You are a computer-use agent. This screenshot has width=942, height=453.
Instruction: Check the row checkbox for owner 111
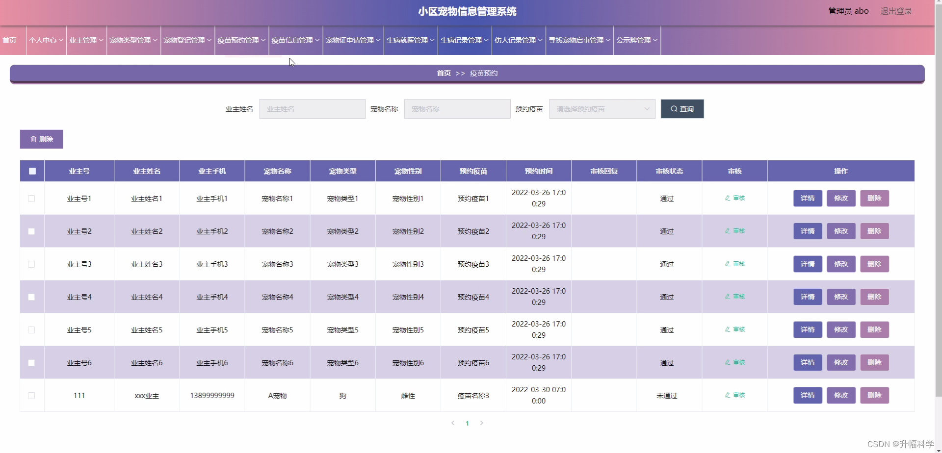point(32,395)
